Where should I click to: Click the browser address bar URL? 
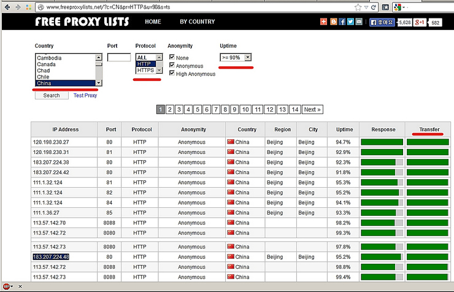108,7
